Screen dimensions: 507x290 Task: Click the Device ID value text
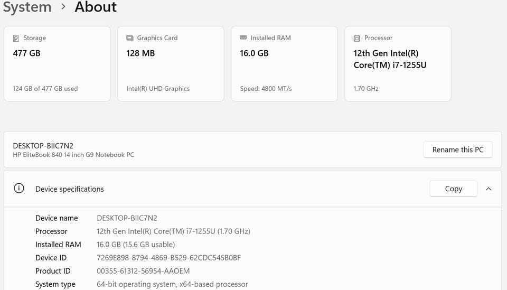pyautogui.click(x=169, y=258)
